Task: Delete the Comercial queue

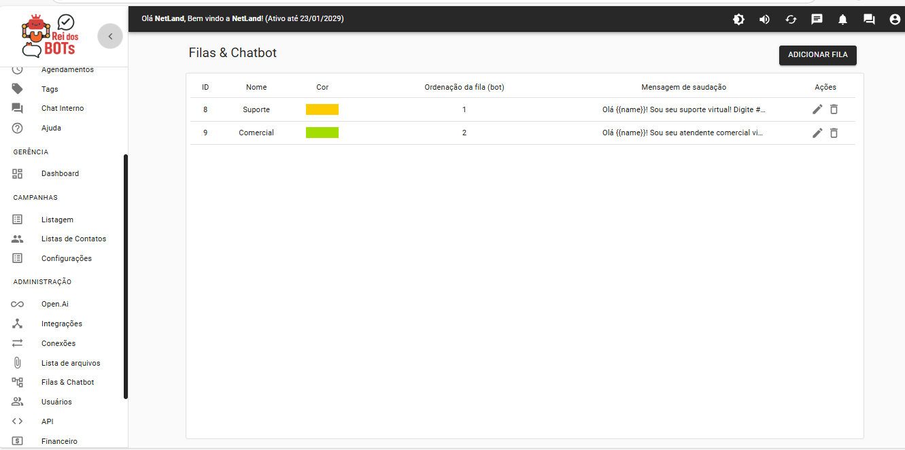Action: (834, 133)
